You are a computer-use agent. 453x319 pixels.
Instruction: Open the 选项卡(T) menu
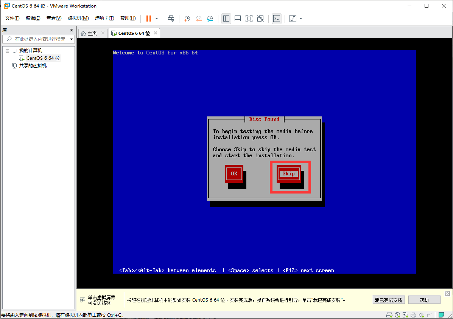pos(104,18)
